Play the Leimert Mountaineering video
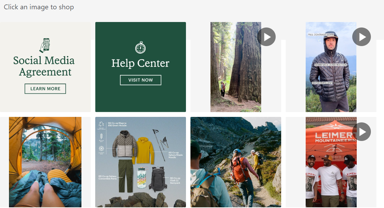384x208 pixels. (x=362, y=132)
